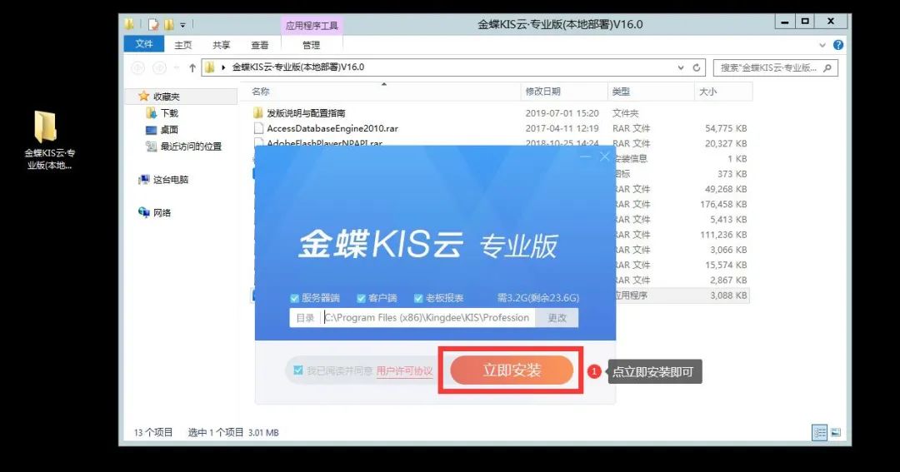The height and width of the screenshot is (472, 900).
Task: Click the network icon for 网络
Action: (x=143, y=212)
